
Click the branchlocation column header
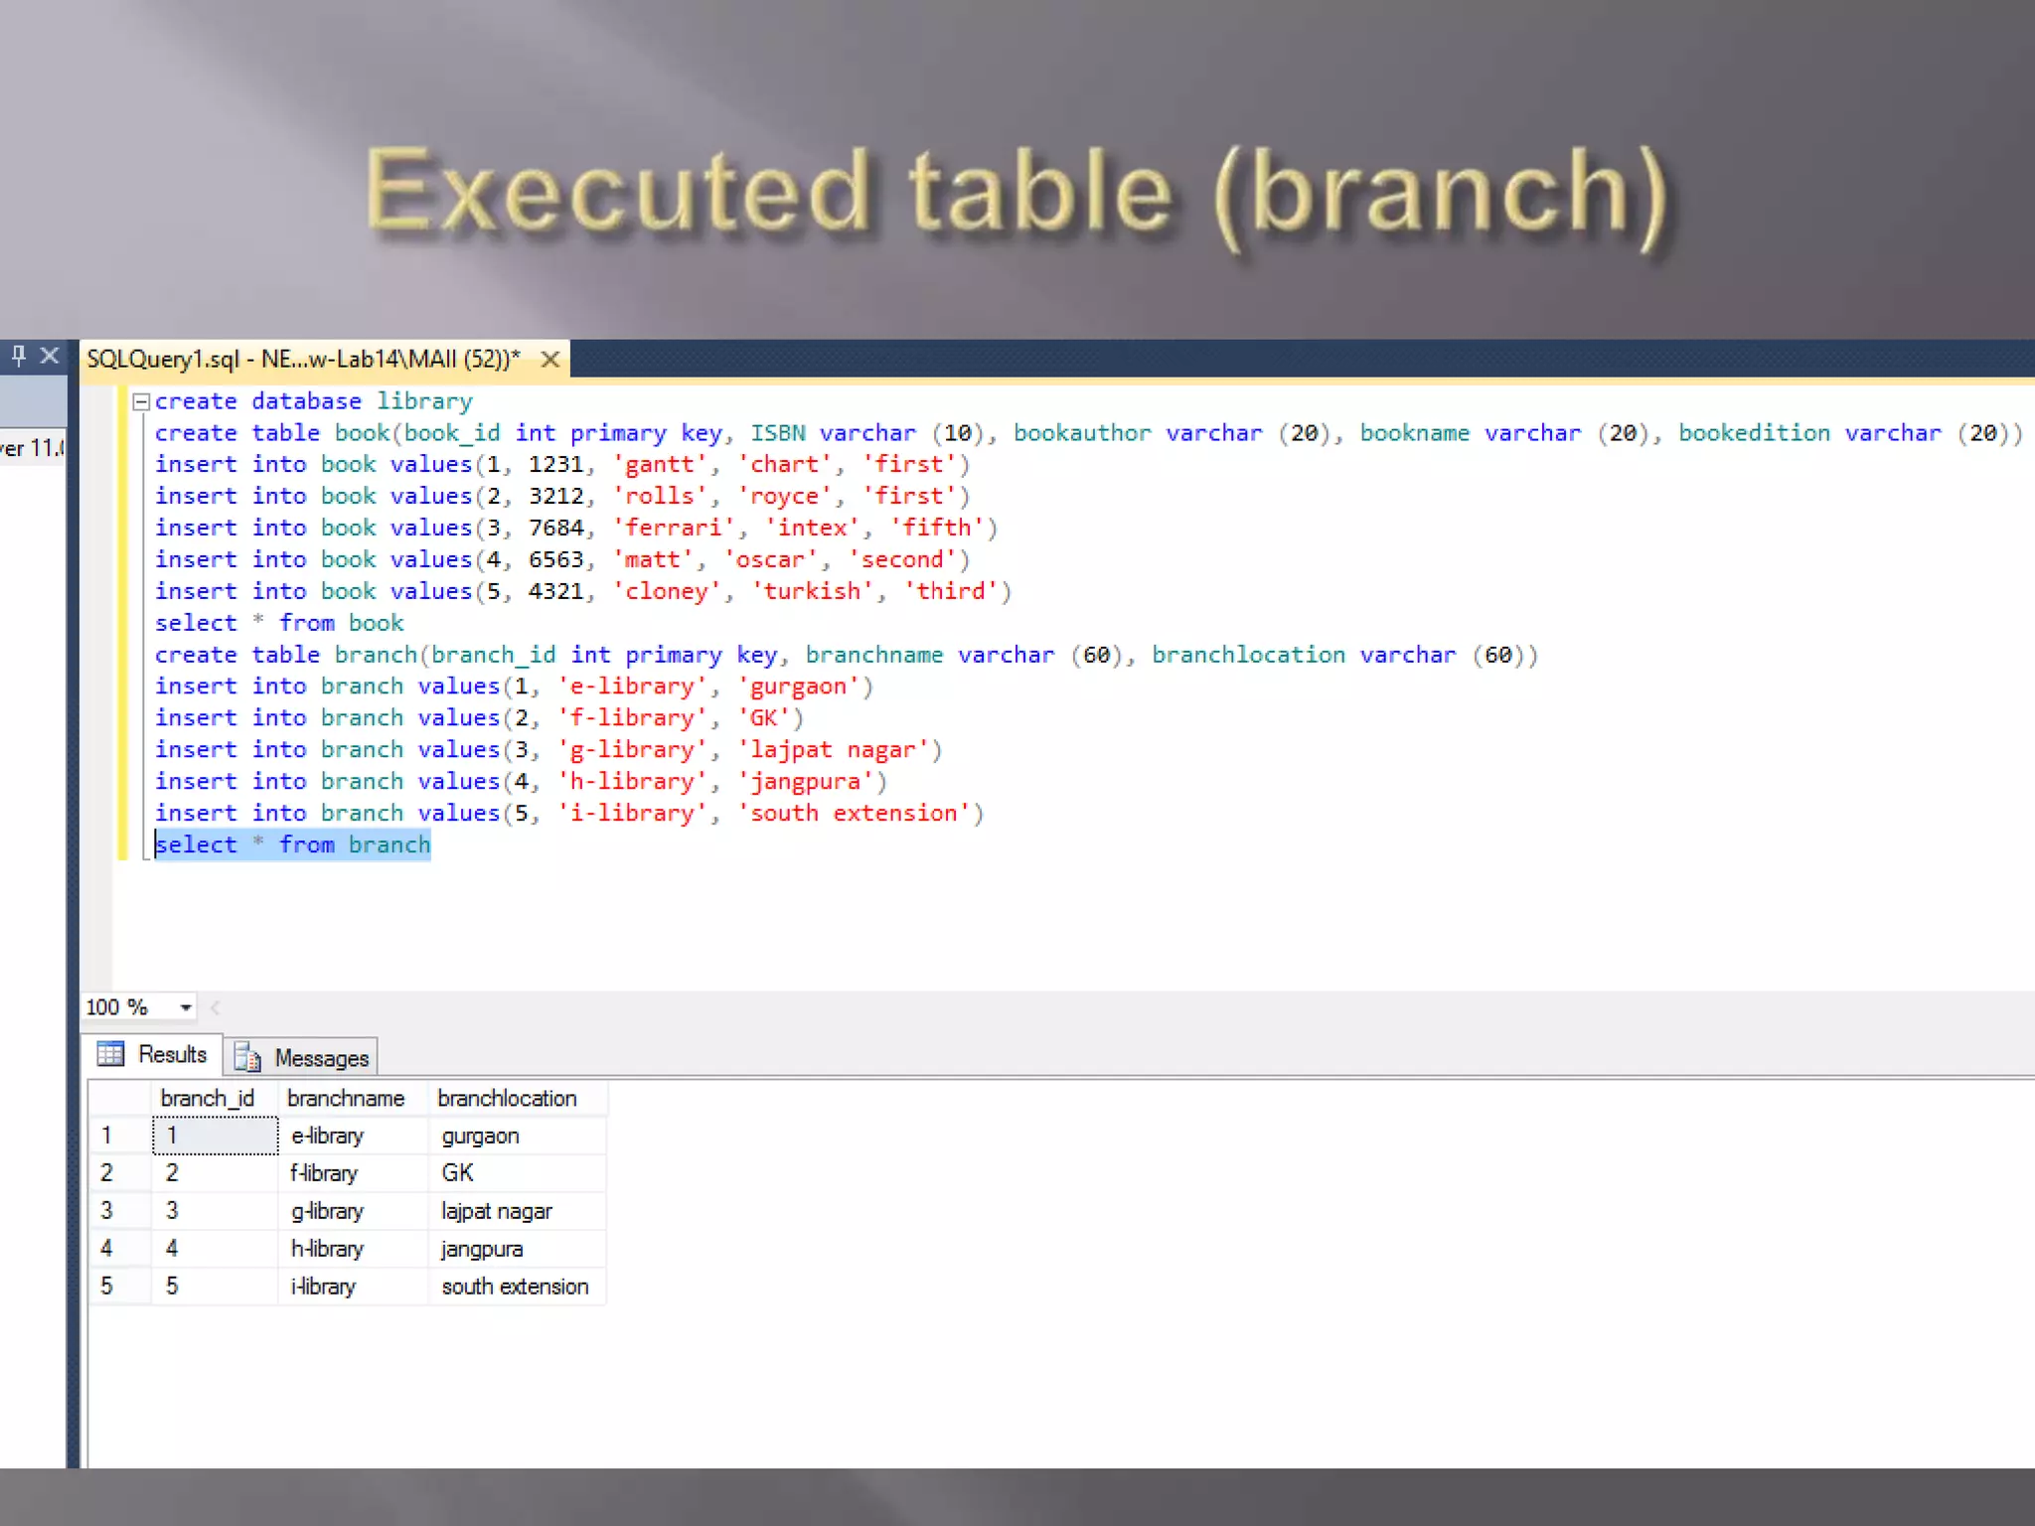pos(518,1098)
